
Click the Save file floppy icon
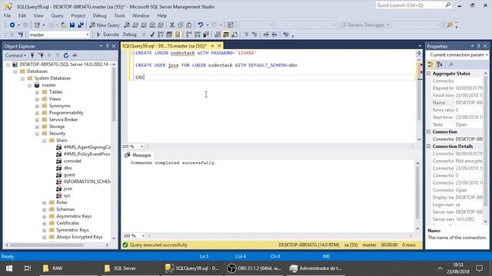[x=72, y=25]
